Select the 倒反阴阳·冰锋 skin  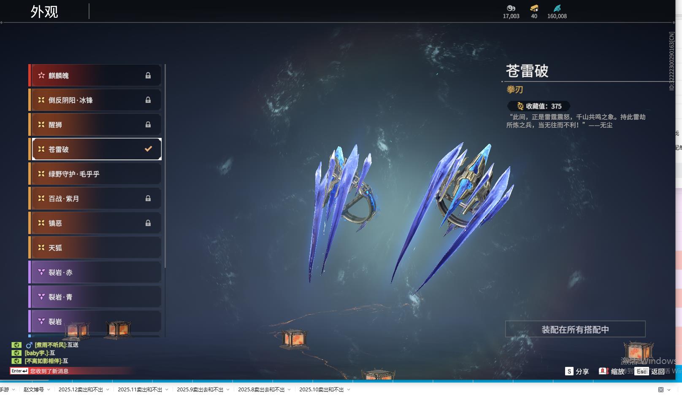point(95,100)
